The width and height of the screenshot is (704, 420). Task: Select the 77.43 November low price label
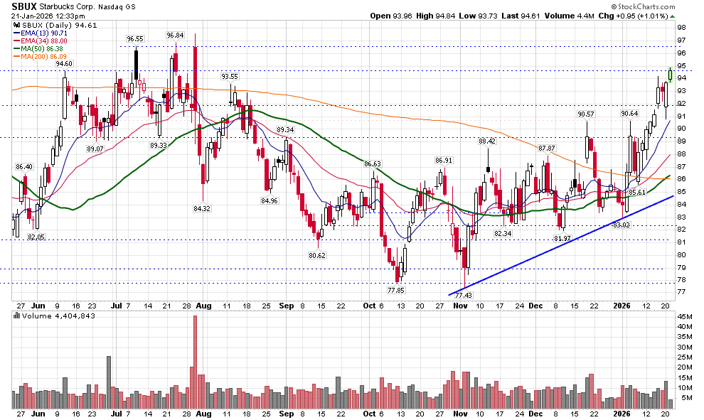tap(463, 295)
